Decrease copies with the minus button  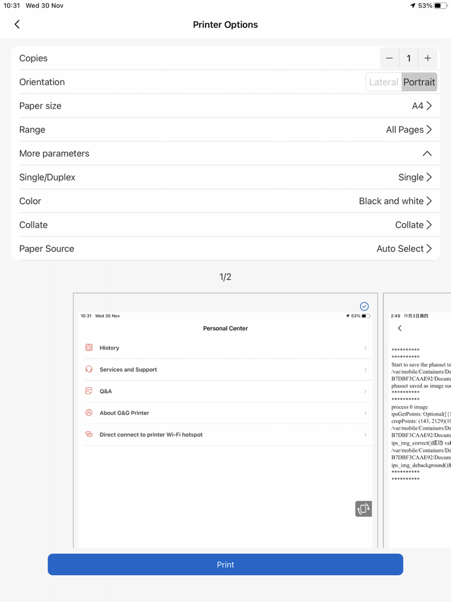(x=389, y=59)
